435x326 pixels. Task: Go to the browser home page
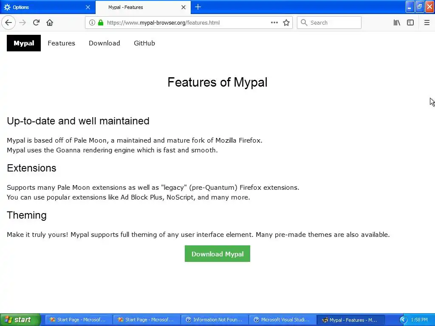coord(50,22)
